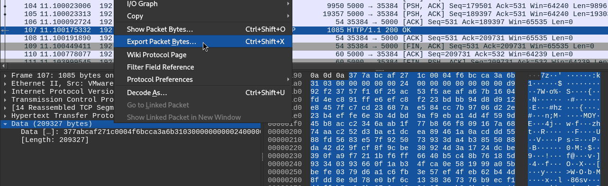Click the packet list horizontal scrollbar
This screenshot has width=608, height=186.
tap(304, 66)
